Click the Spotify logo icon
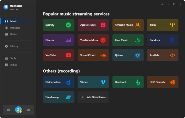 point(68,25)
